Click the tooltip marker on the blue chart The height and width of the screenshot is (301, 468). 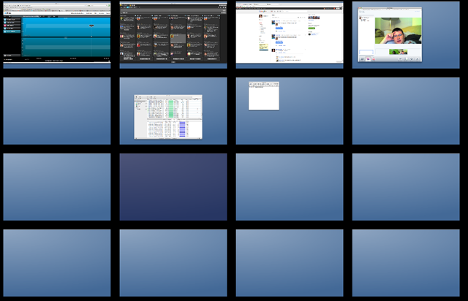[91, 26]
